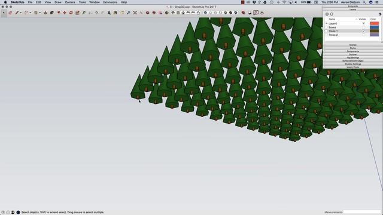Expand the Styles tray panel
The height and width of the screenshot is (215, 383).
click(x=352, y=48)
